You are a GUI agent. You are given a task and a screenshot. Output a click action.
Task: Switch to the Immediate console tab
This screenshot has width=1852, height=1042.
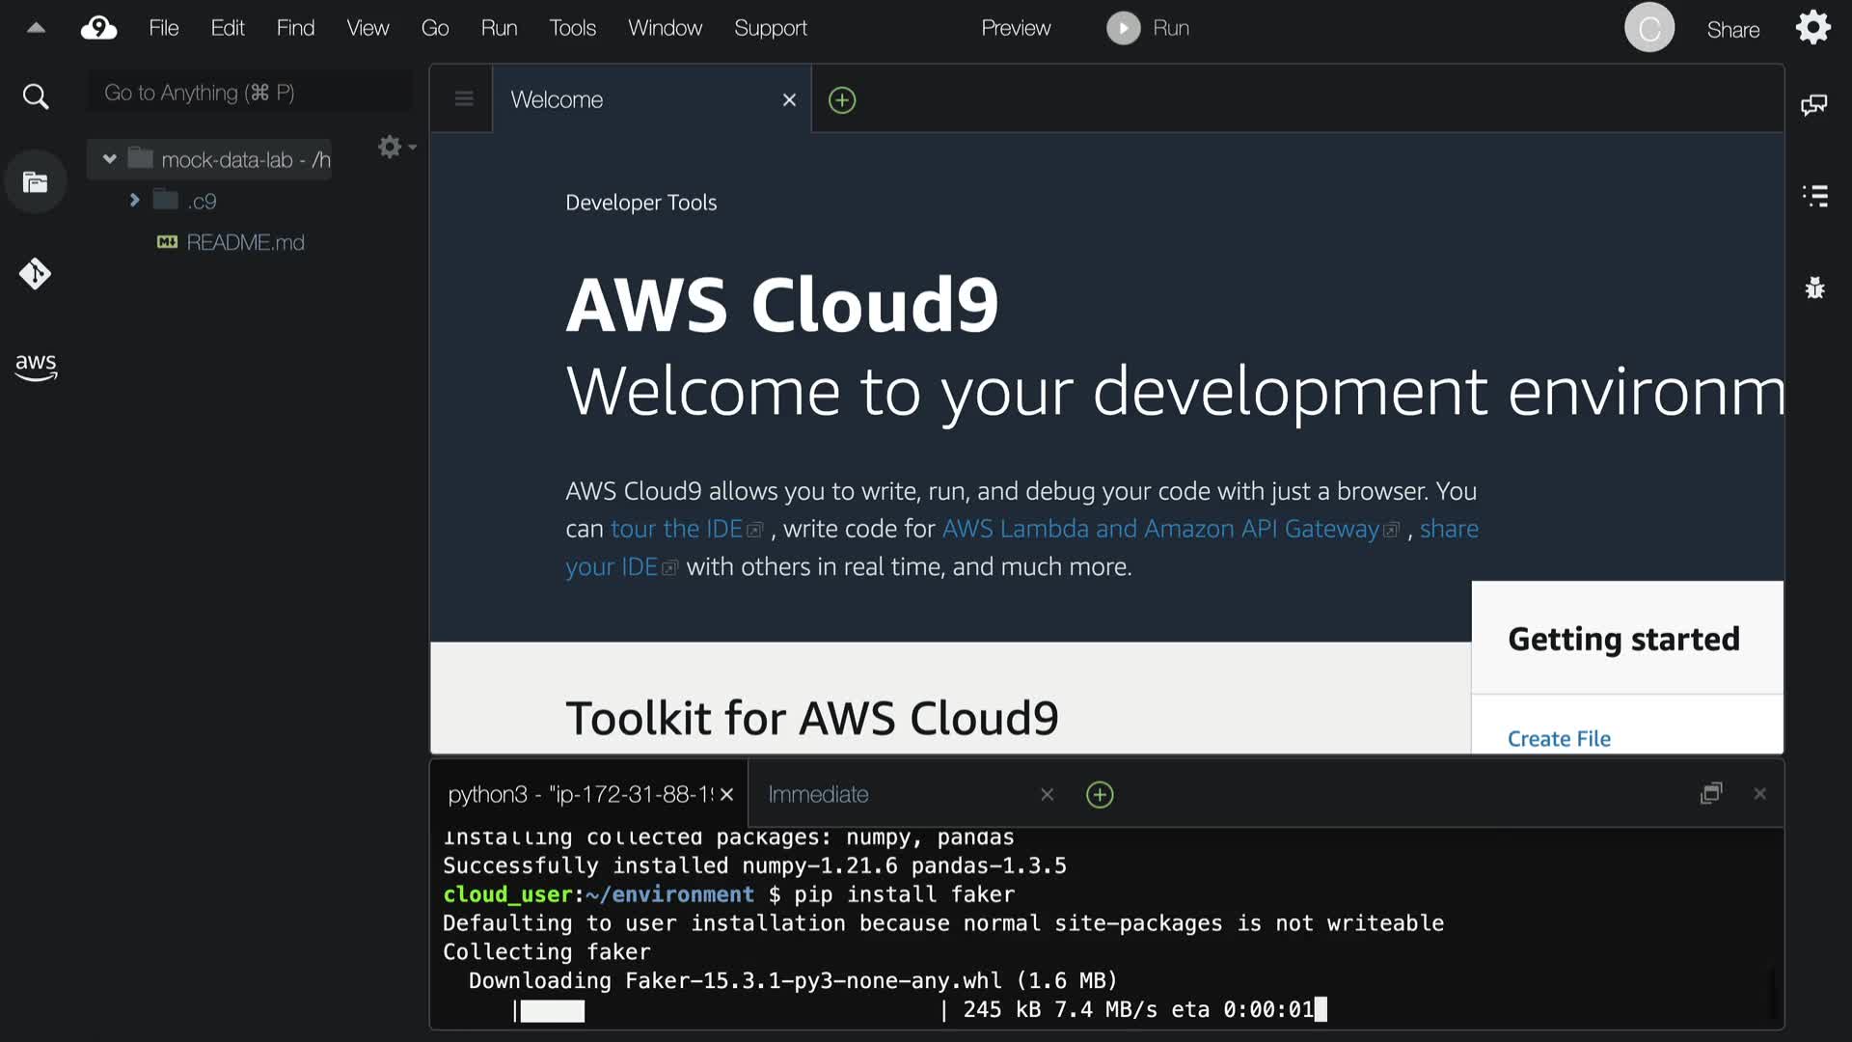(x=818, y=794)
